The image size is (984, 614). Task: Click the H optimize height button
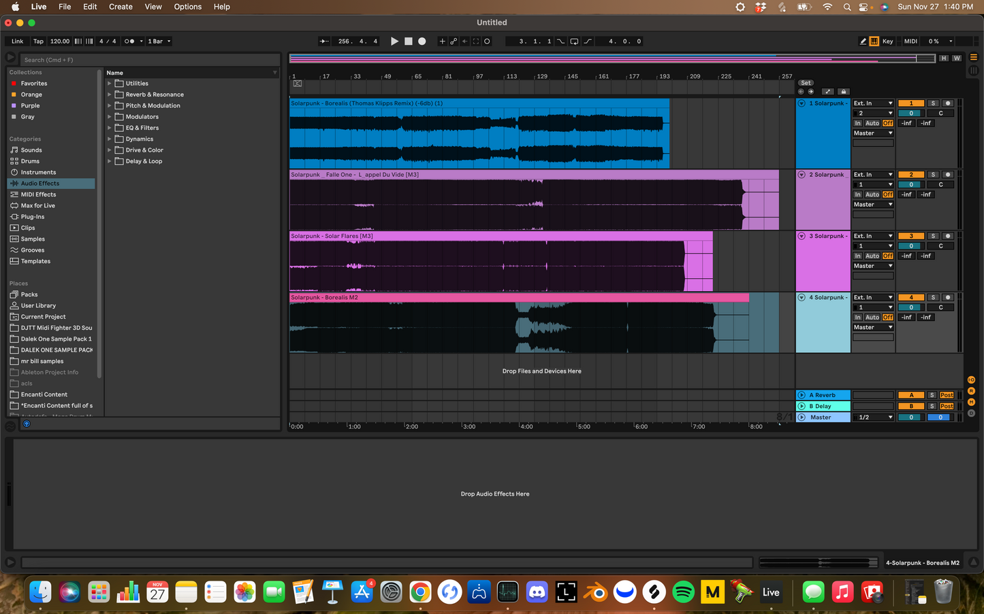944,58
